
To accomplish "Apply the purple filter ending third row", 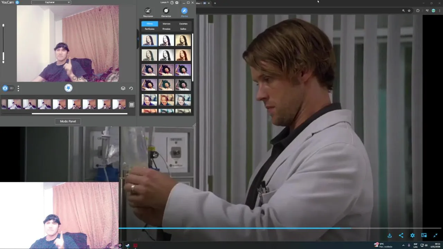I will 183,70.
